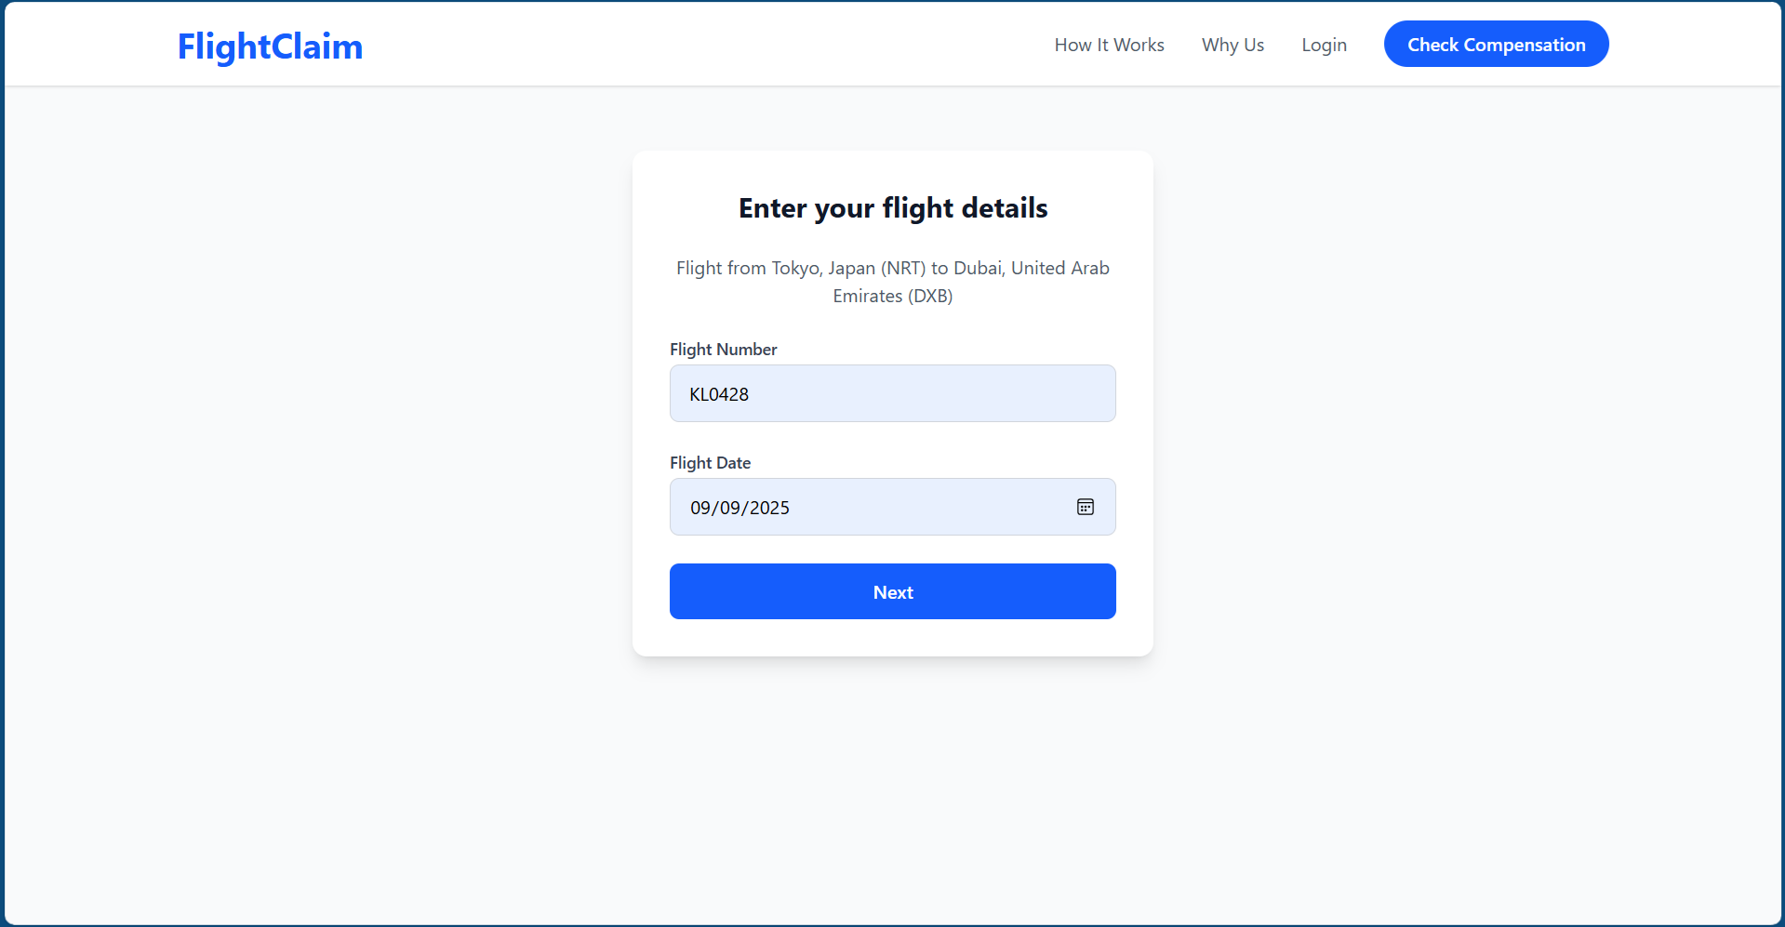Click the Flight Date label text
The image size is (1785, 927).
pos(710,462)
